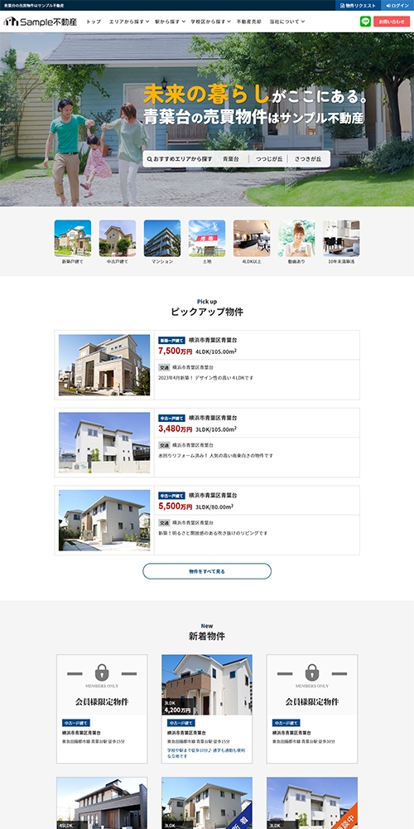
Task: Expand the 学校区から探す dropdown menu
Action: (x=210, y=22)
